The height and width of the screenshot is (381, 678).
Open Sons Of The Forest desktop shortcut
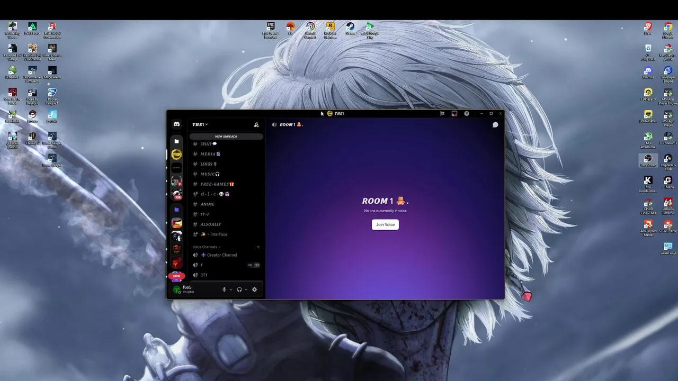point(12,96)
